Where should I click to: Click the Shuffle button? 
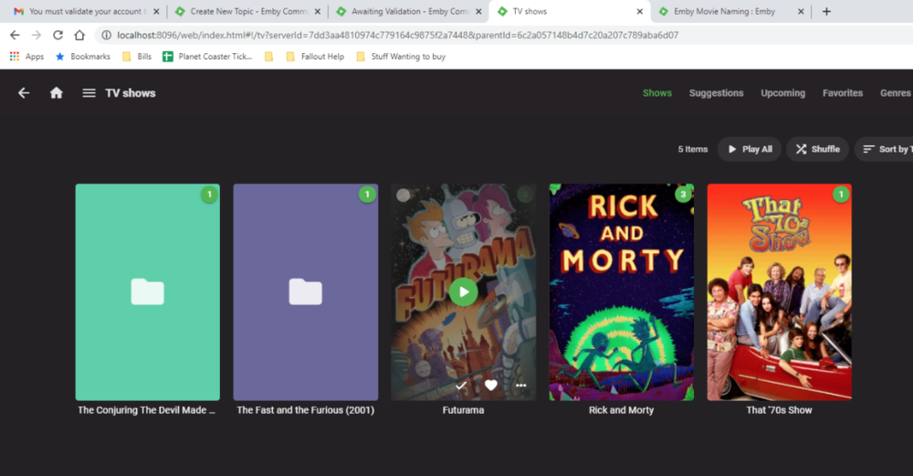(x=817, y=149)
